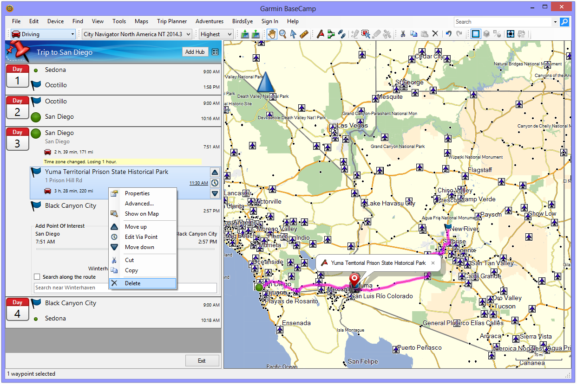Screen dimensions: 577x384
Task: Activate the Zoom magnifier tool
Action: [x=282, y=34]
